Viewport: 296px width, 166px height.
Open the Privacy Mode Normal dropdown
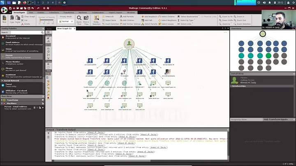(x=66, y=21)
